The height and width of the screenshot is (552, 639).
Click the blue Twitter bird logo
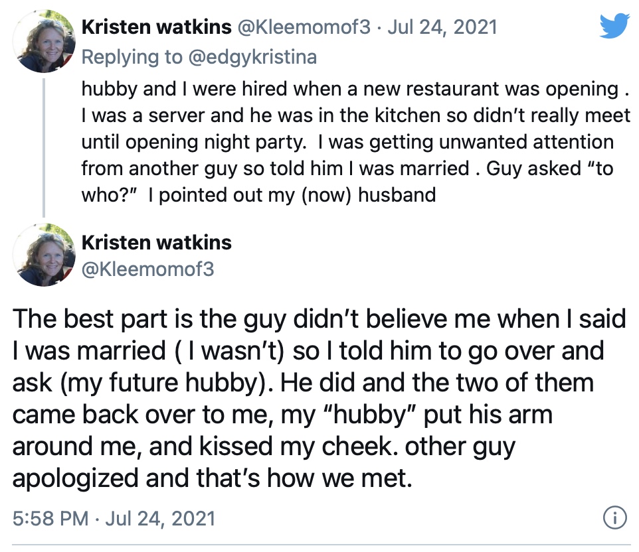(x=614, y=26)
